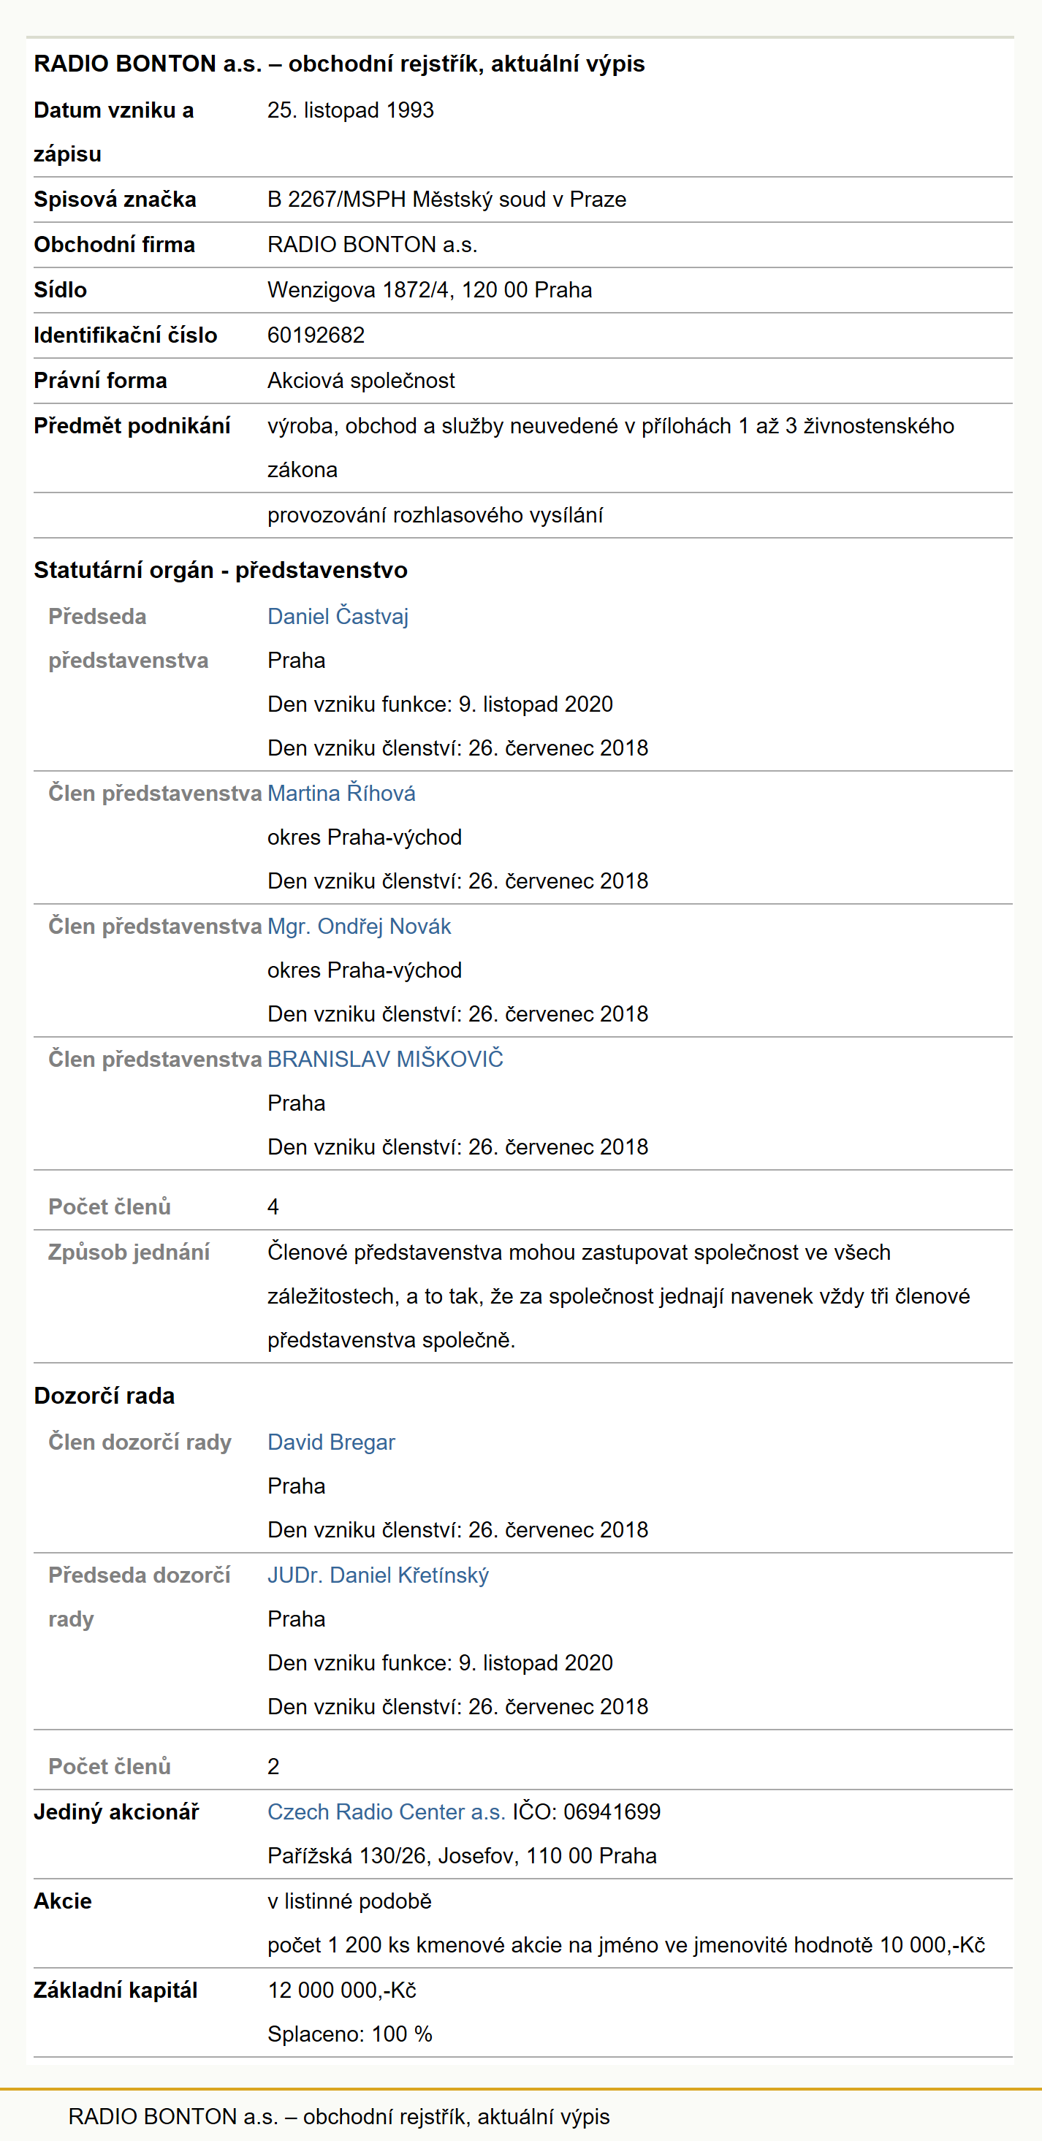Click the identification number 60192682
This screenshot has height=2141, width=1042.
(x=316, y=335)
